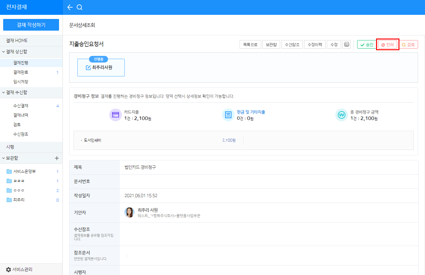Click the 수정이력 button
This screenshot has height=275, width=425.
tap(315, 45)
